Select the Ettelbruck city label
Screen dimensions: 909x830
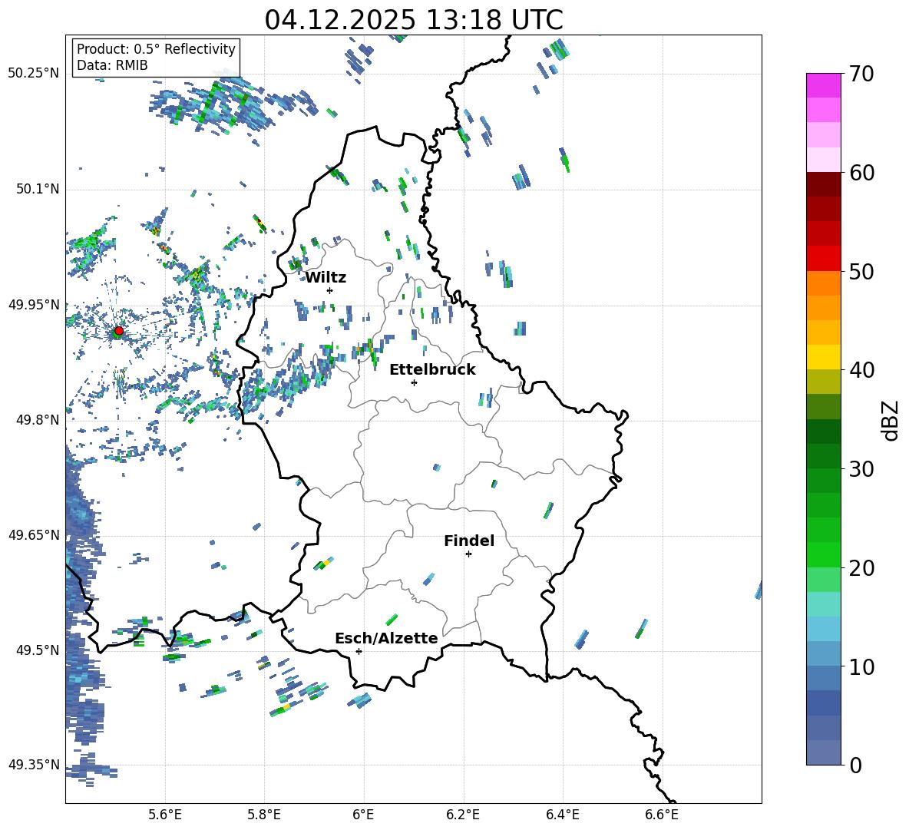coord(432,370)
